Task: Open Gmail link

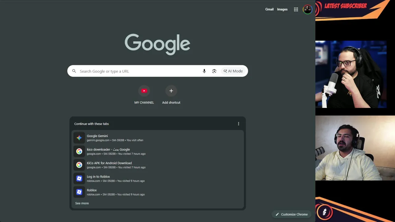Action: [x=269, y=9]
